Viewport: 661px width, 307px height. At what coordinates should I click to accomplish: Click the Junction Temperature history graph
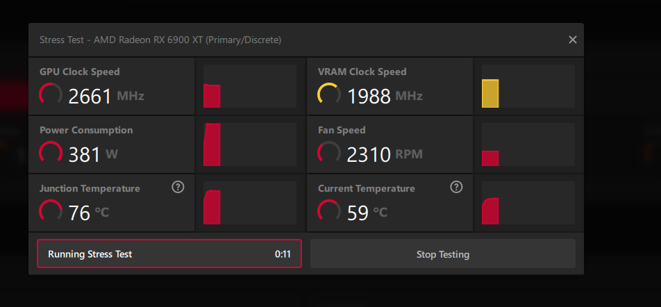click(250, 203)
